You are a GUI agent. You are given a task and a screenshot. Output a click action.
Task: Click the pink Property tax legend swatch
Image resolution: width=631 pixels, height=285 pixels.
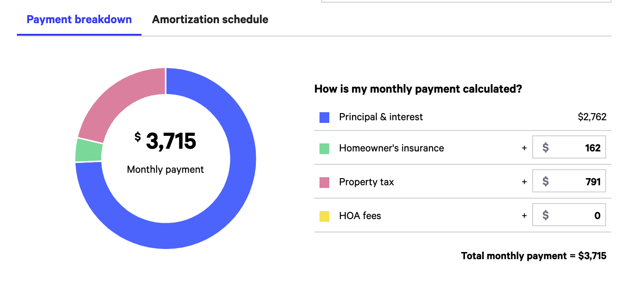point(324,183)
